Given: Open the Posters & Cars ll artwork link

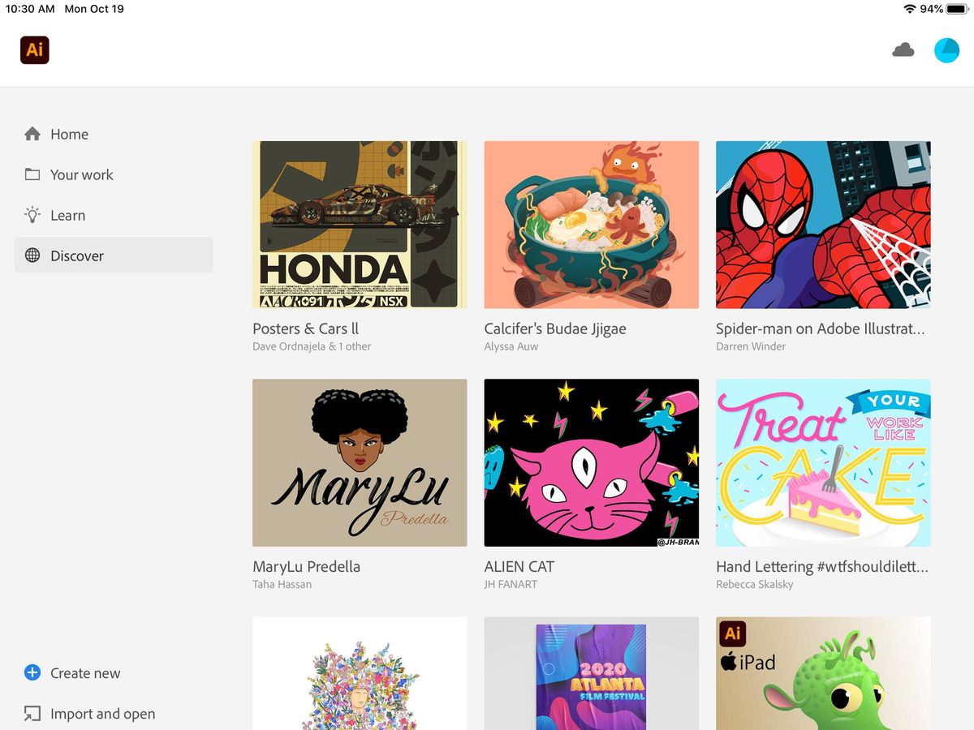Looking at the screenshot, I should pyautogui.click(x=360, y=225).
